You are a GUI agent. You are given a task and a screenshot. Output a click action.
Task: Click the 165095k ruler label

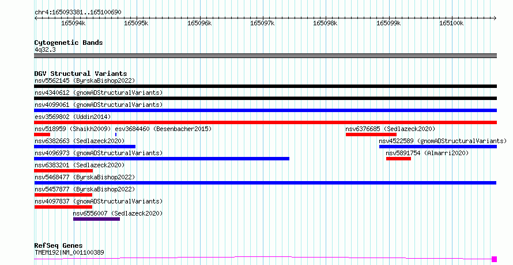(137, 23)
